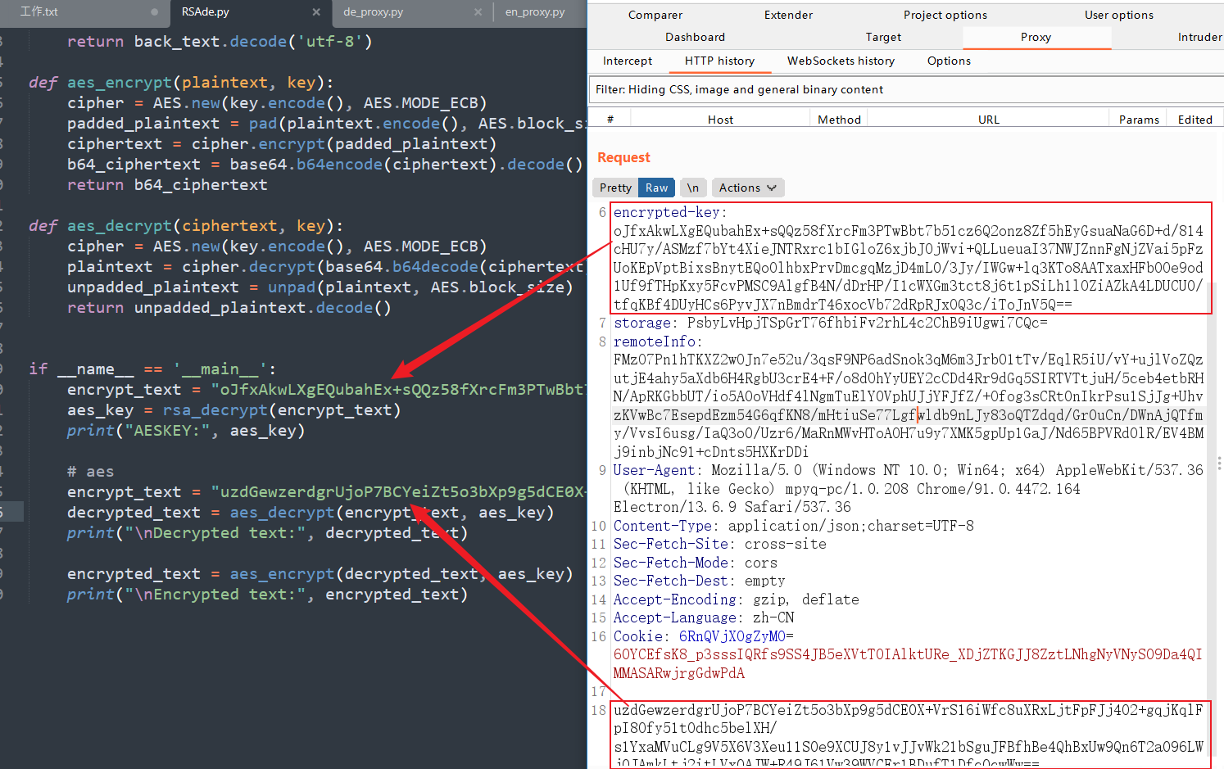Select the Pretty request view

[614, 188]
